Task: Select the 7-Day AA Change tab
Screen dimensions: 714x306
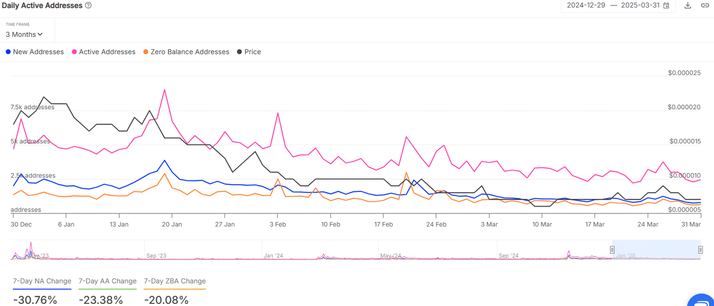Action: [108, 281]
